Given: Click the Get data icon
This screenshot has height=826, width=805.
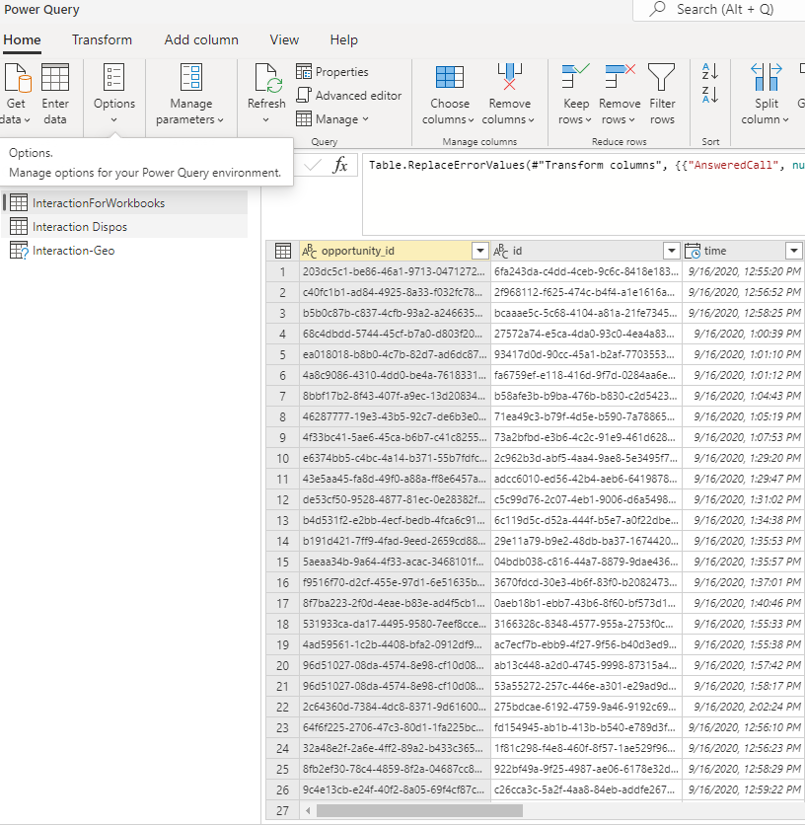Looking at the screenshot, I should [x=18, y=77].
